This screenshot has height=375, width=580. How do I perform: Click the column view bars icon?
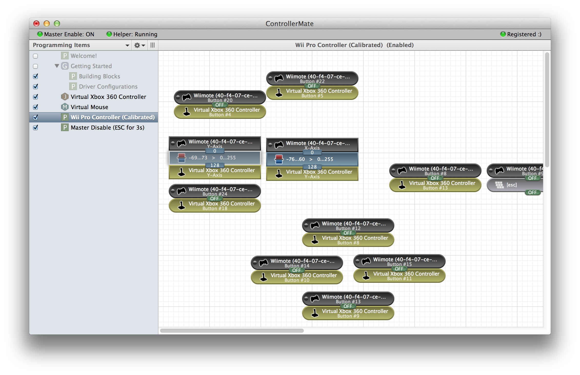tap(153, 45)
